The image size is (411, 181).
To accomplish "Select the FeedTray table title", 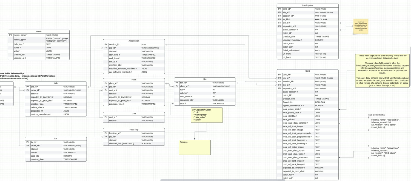I will click(134, 130).
